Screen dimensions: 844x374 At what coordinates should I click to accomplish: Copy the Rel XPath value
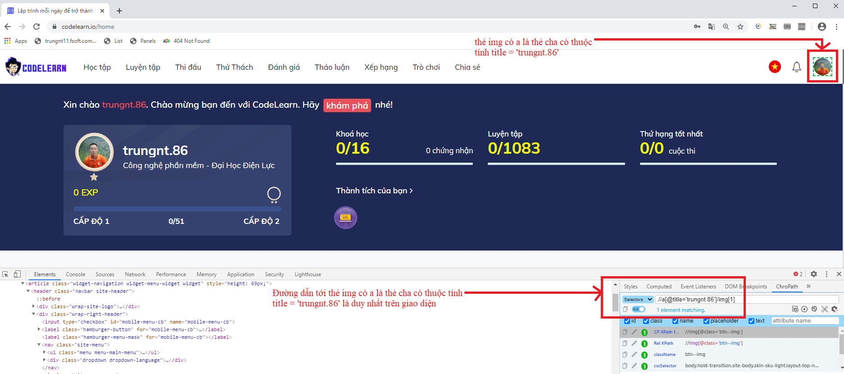[x=625, y=343]
